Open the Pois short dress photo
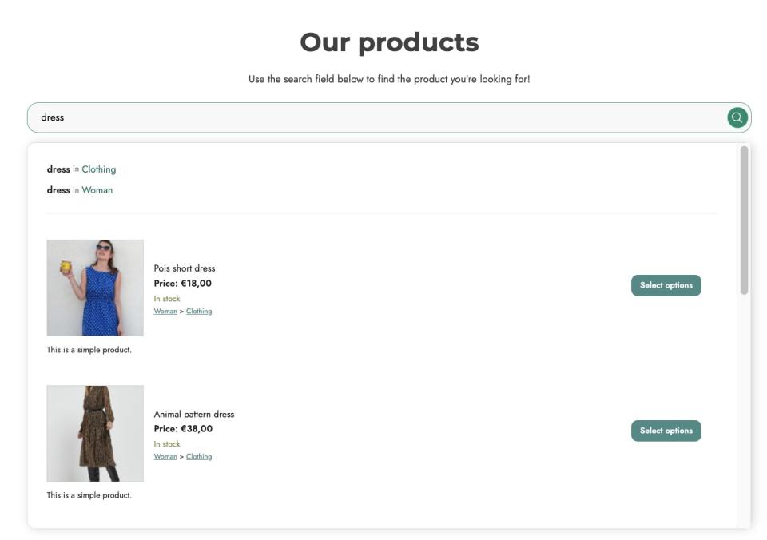The height and width of the screenshot is (540, 767). pyautogui.click(x=95, y=288)
